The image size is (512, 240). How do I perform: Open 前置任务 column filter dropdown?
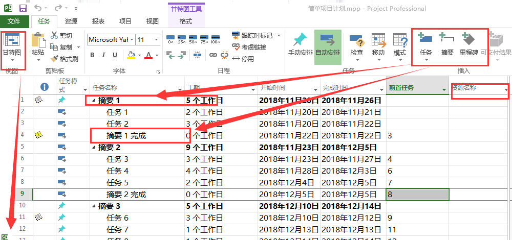[x=444, y=89]
